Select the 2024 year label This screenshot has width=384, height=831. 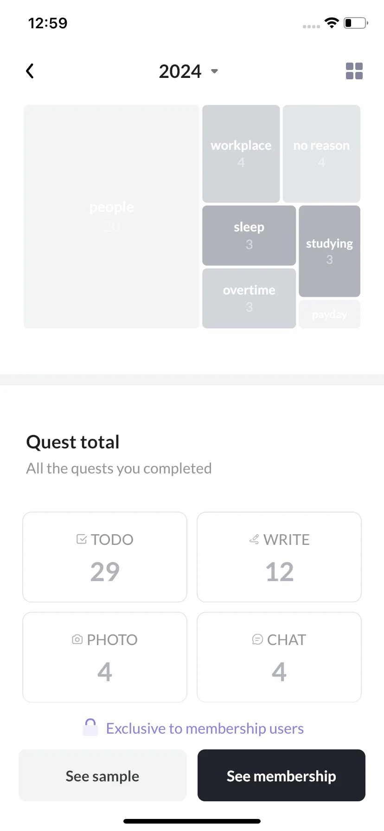click(x=180, y=71)
